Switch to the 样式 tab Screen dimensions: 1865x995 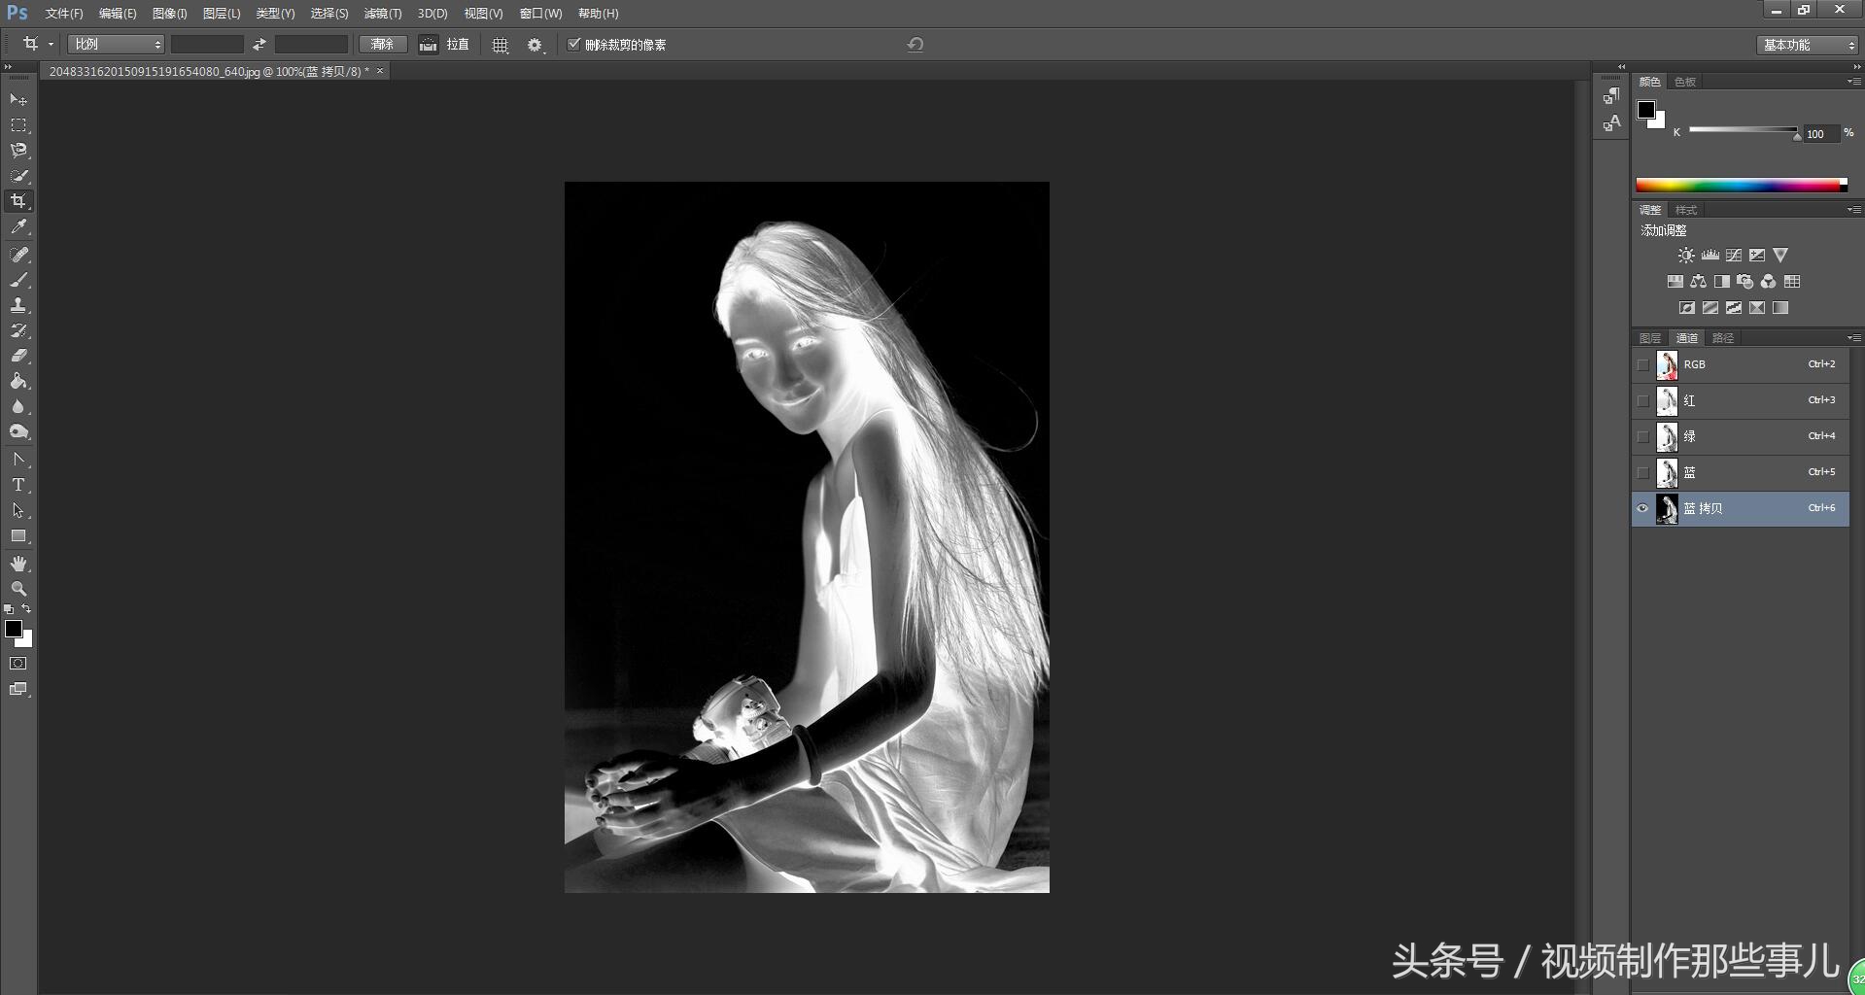(1685, 210)
